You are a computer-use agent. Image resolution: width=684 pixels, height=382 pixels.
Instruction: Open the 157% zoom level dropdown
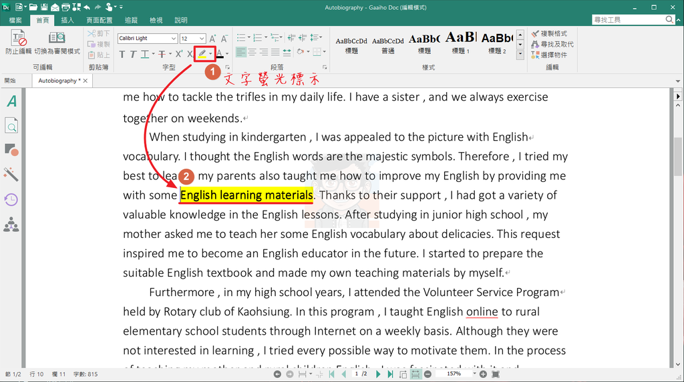coord(475,374)
